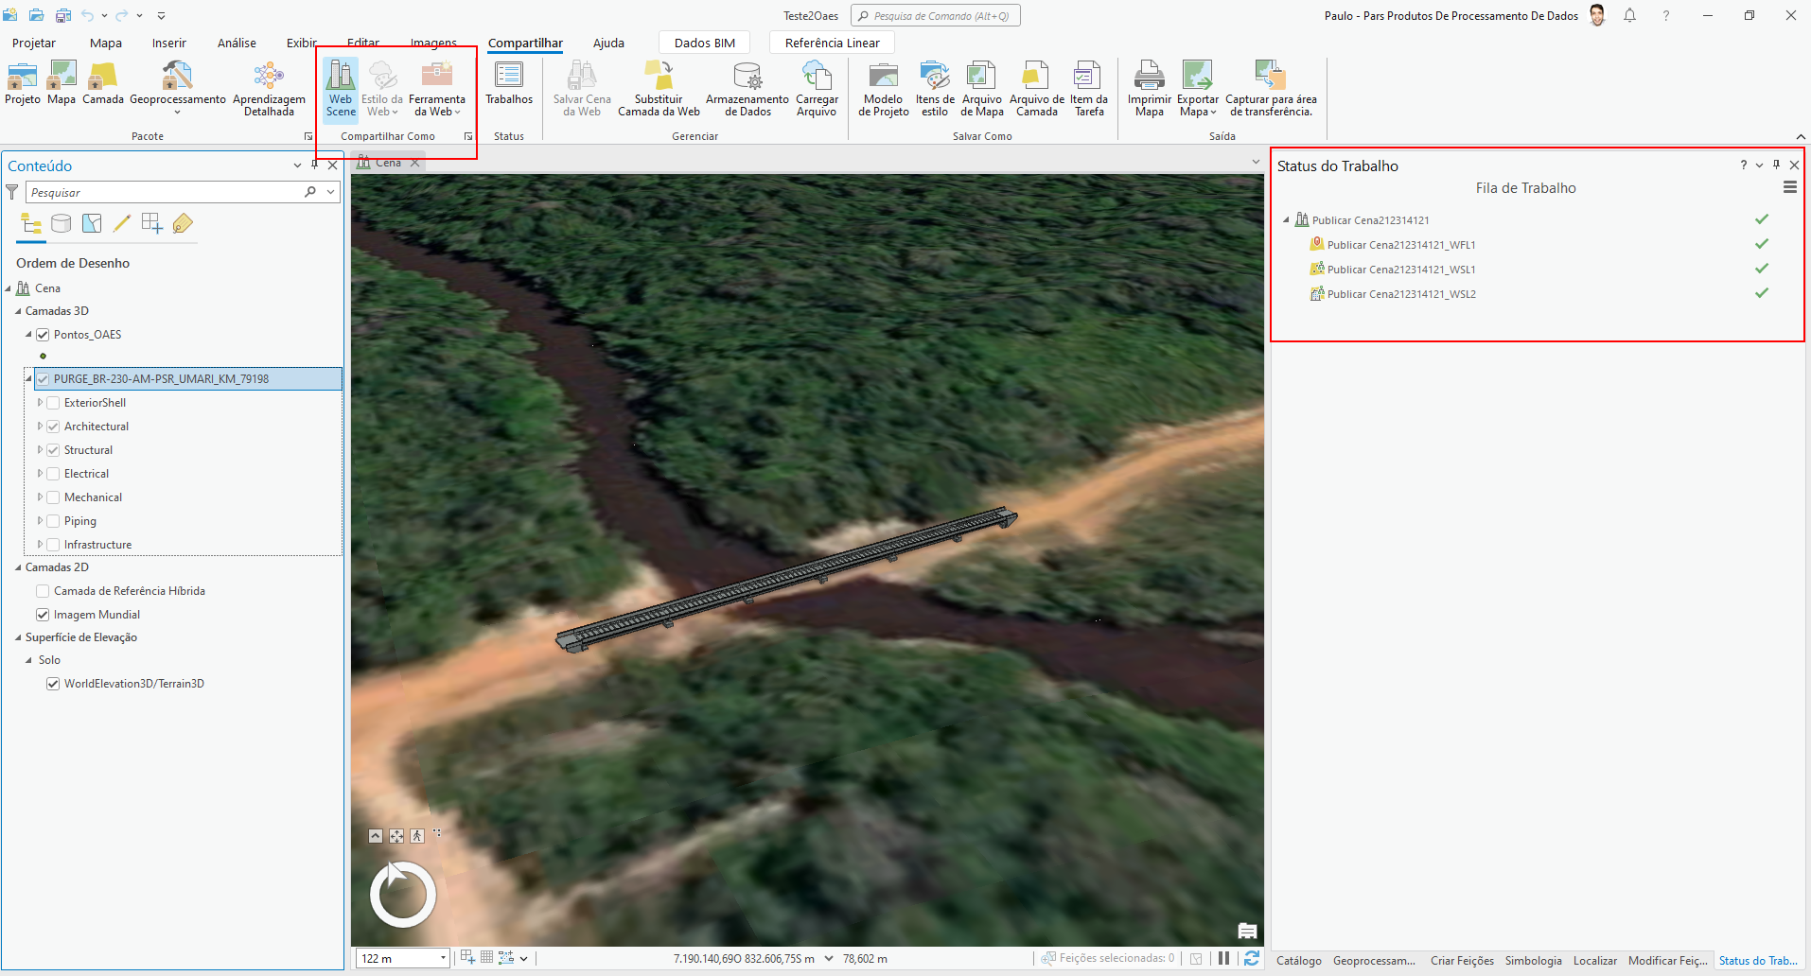Collapse Superfície de Elevação group
Screen dimensions: 1811x976
[x=18, y=637]
